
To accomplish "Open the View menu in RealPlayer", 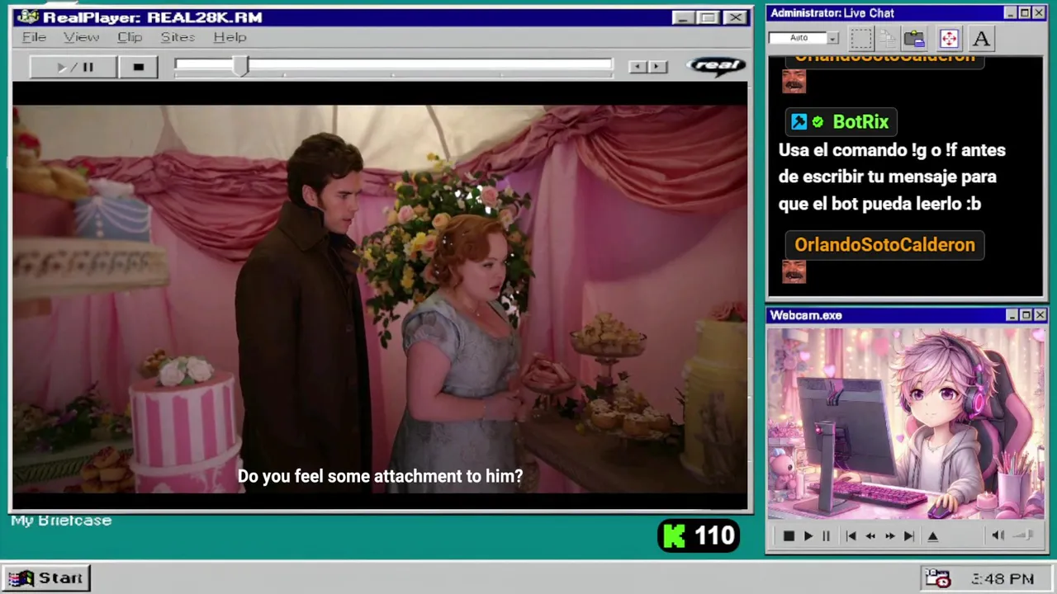I will pyautogui.click(x=81, y=37).
